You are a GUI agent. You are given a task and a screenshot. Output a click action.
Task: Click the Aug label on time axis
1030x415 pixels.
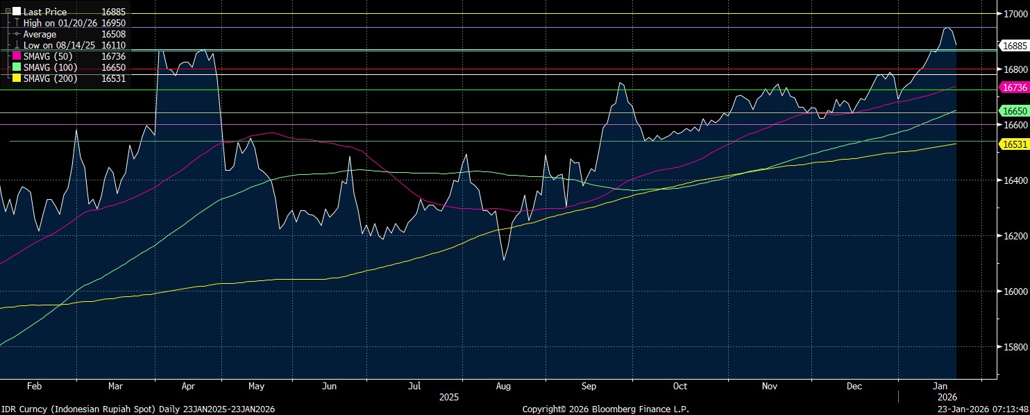pyautogui.click(x=504, y=385)
